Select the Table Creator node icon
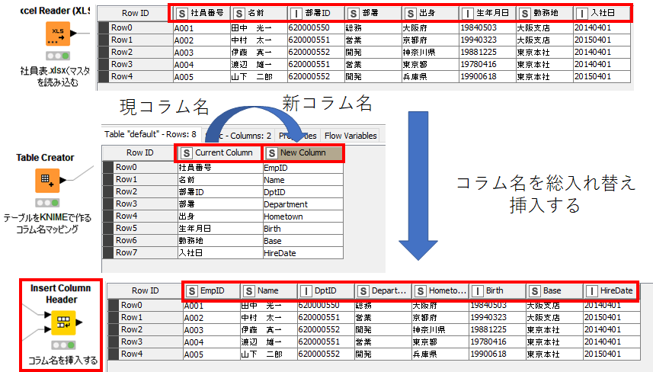Screen dimensions: 653x372 47,181
